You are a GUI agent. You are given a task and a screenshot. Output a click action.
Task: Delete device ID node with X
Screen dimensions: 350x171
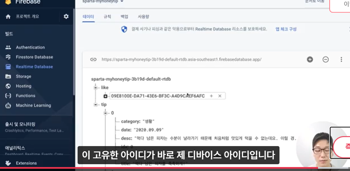click(x=220, y=96)
